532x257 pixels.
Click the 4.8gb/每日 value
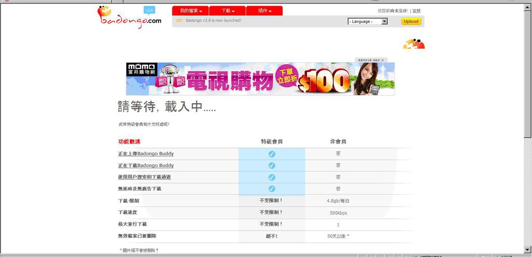338,201
